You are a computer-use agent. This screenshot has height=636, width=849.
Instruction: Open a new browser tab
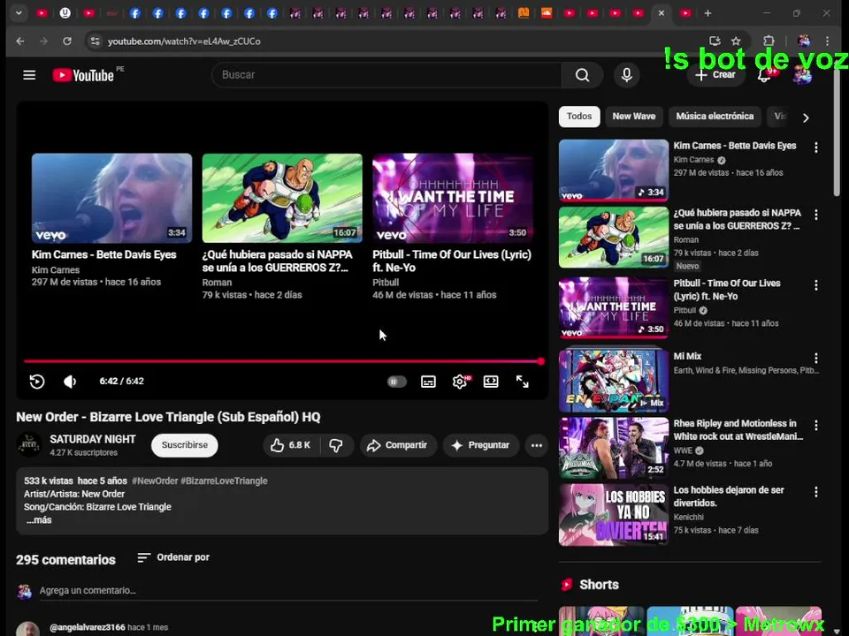[x=707, y=13]
